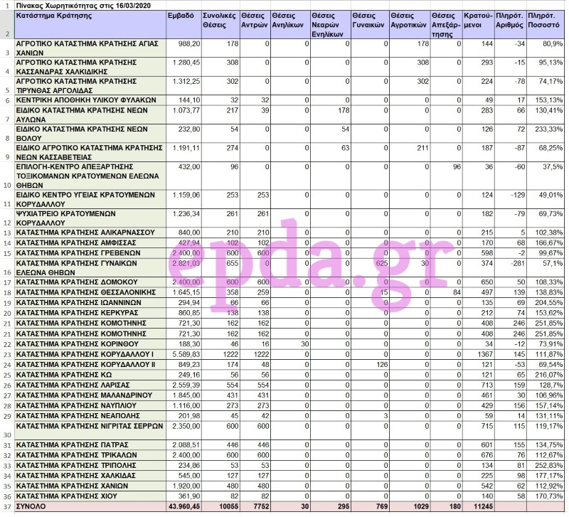The height and width of the screenshot is (517, 569).
Task: Select the "ΣΥΝΟΛΟ" totals label cell
Action: click(89, 506)
